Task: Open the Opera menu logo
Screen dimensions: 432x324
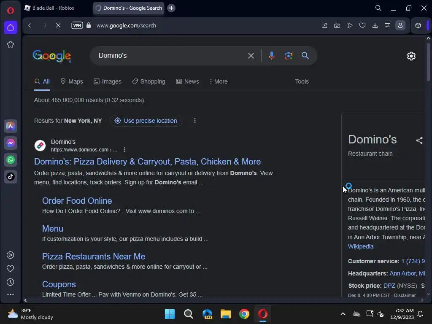Action: 11,11
